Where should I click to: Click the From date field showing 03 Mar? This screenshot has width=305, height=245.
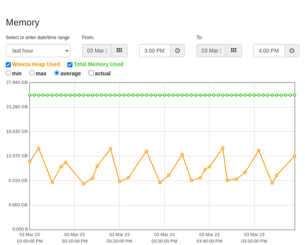point(97,50)
